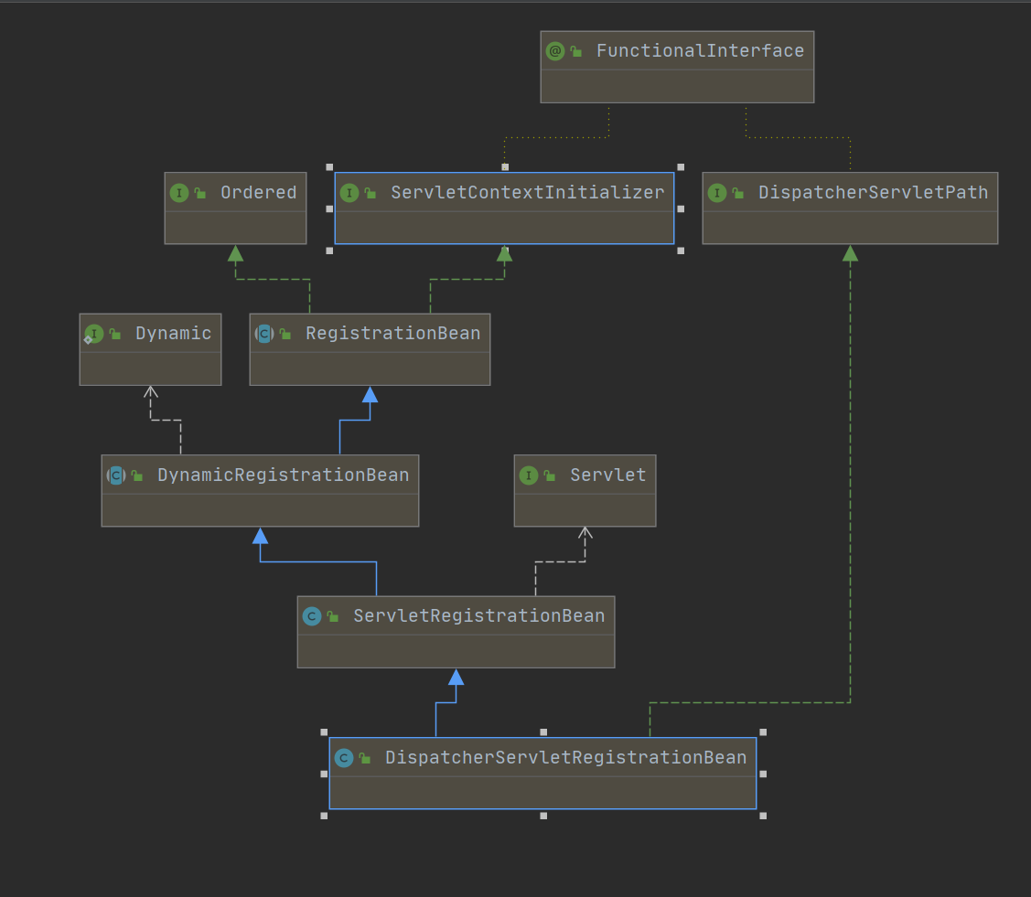Click the interface icon on Ordered node
The height and width of the screenshot is (897, 1031).
pos(179,193)
